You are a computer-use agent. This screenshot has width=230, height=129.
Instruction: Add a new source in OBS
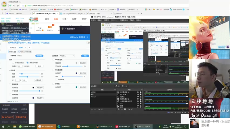click(118, 109)
